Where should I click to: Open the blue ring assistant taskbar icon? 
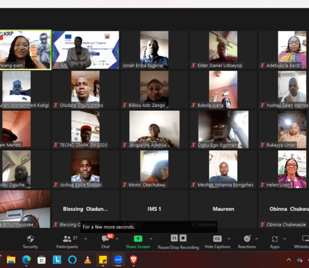(x=72, y=260)
